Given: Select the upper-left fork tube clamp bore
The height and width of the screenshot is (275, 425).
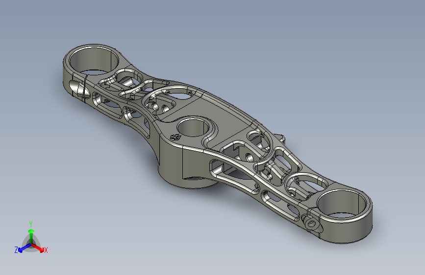Looking at the screenshot, I should coord(94,61).
